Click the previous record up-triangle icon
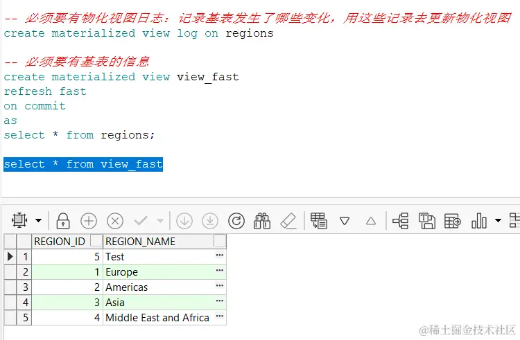This screenshot has width=520, height=340. pyautogui.click(x=371, y=221)
